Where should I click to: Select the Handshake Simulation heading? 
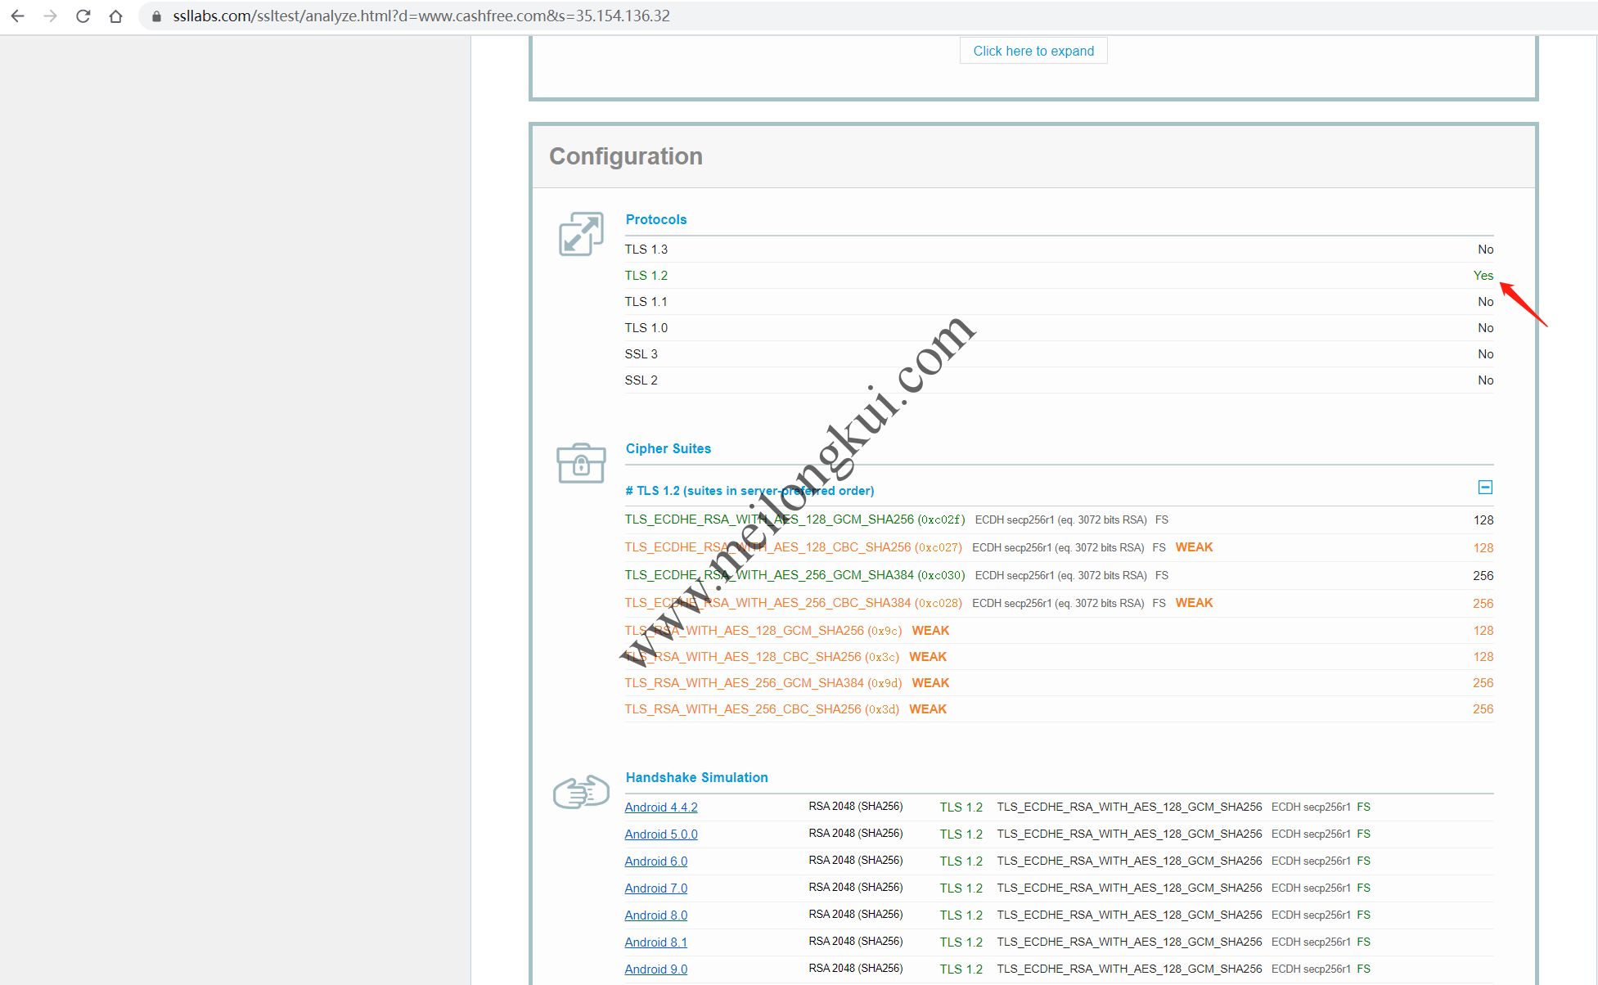click(697, 777)
